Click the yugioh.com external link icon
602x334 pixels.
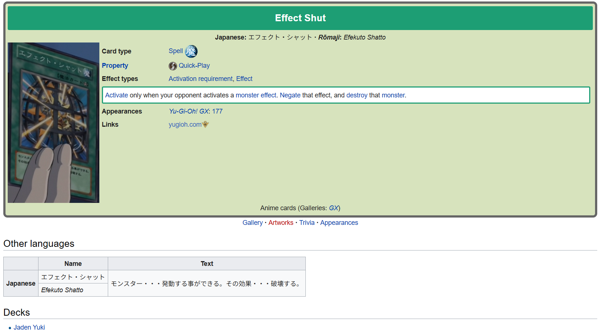click(x=206, y=124)
